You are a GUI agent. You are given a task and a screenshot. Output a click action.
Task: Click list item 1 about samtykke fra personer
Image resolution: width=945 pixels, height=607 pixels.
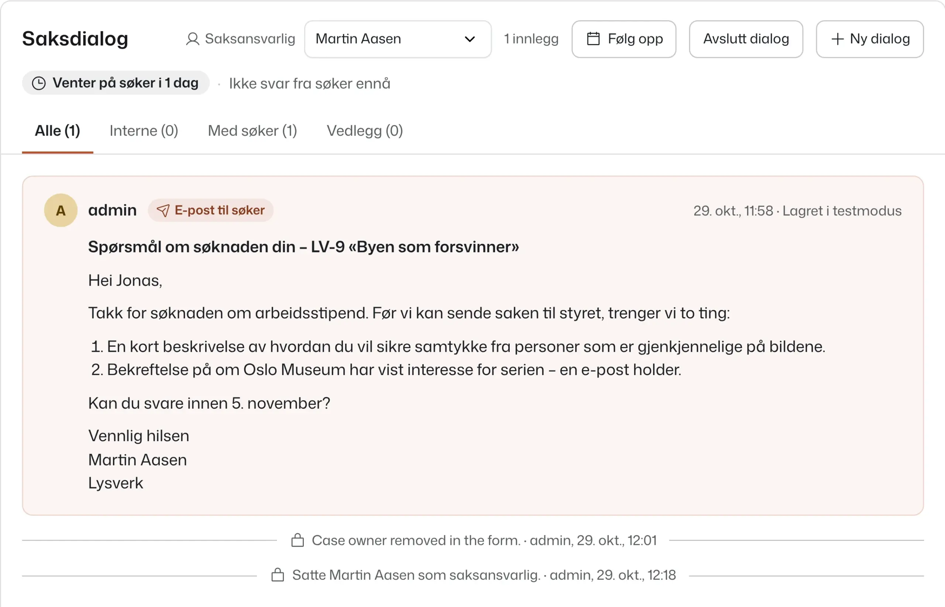[x=458, y=347]
